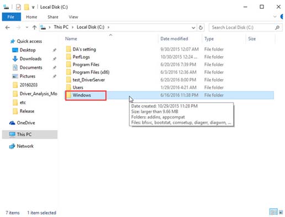The image size is (285, 217).
Task: Expand the ribbon with the chevron
Action: 275,17
